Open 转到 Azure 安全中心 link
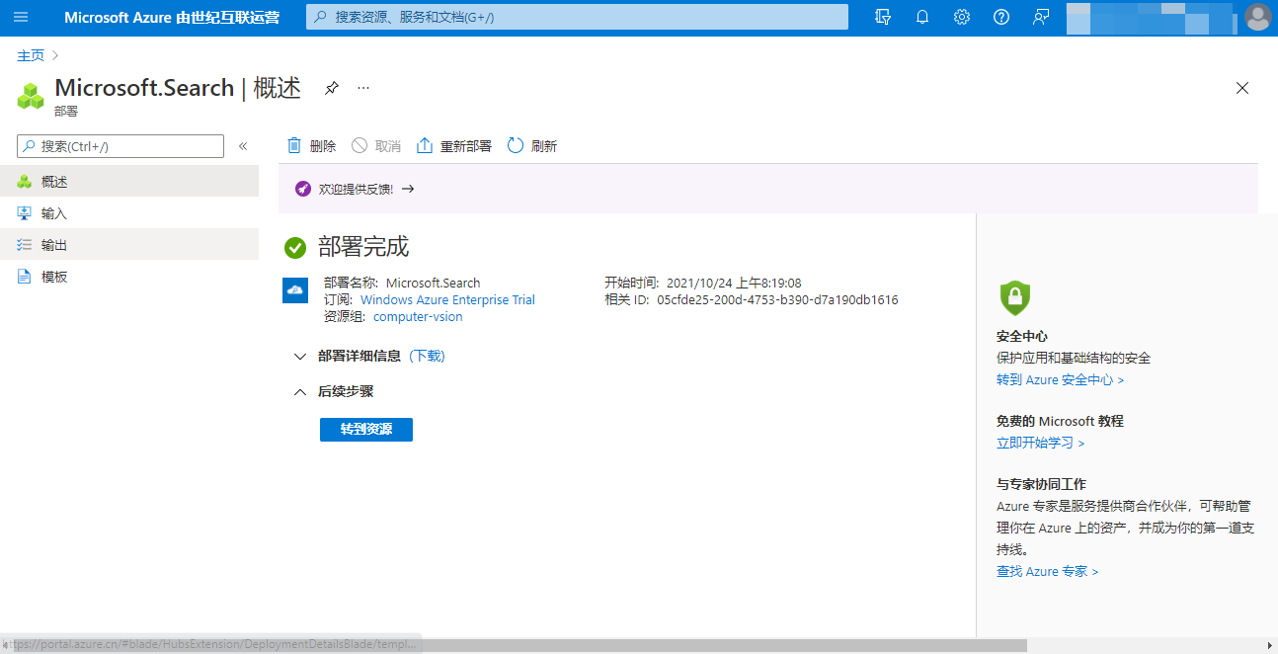This screenshot has width=1278, height=654. point(1060,379)
